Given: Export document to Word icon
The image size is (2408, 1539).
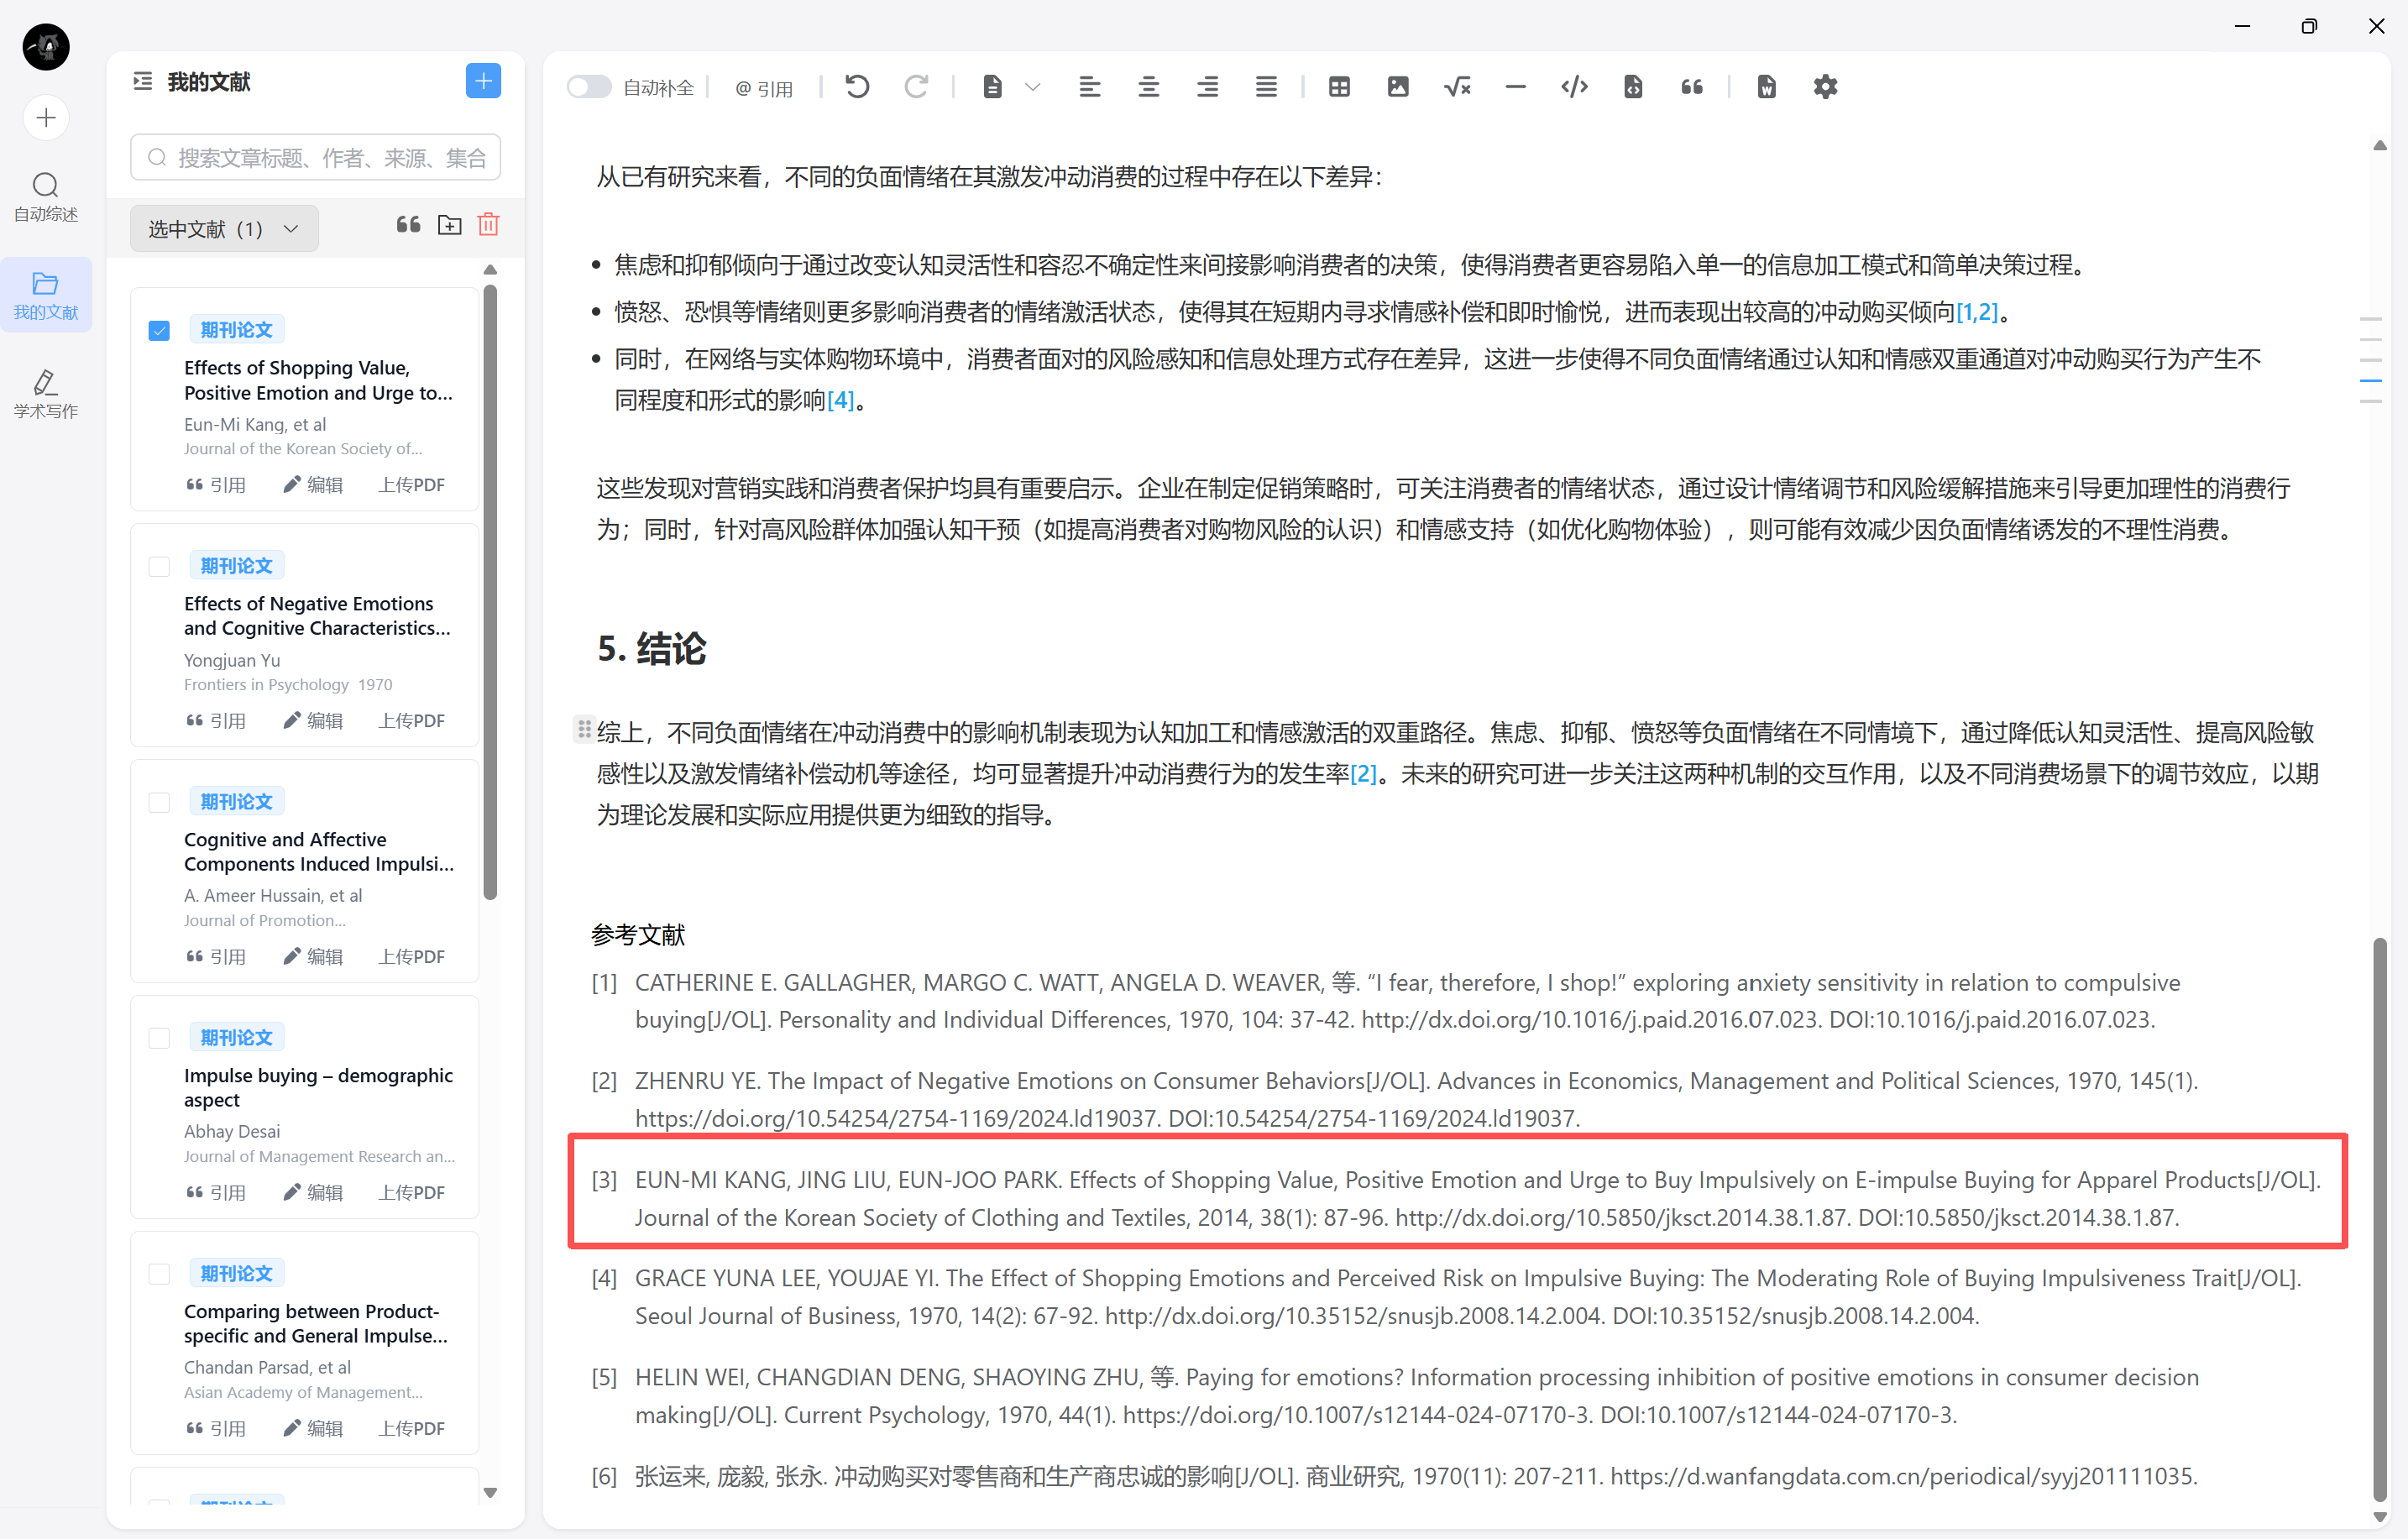Looking at the screenshot, I should (x=1766, y=87).
